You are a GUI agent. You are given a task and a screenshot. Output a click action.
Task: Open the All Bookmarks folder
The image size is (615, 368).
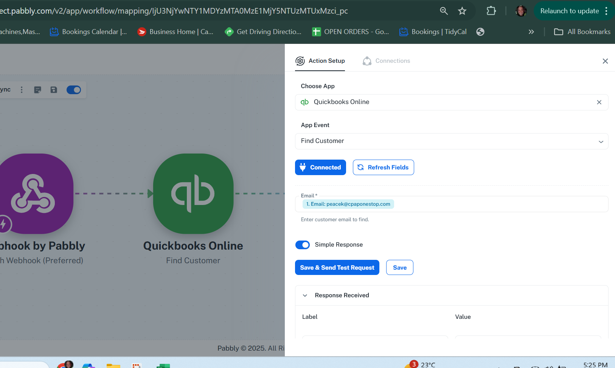tap(582, 32)
